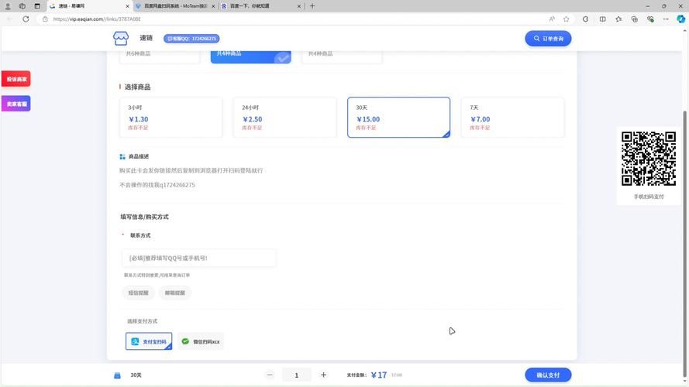Choose the 3小时 ¥1.30 product card
Image resolution: width=689 pixels, height=387 pixels.
pyautogui.click(x=171, y=118)
